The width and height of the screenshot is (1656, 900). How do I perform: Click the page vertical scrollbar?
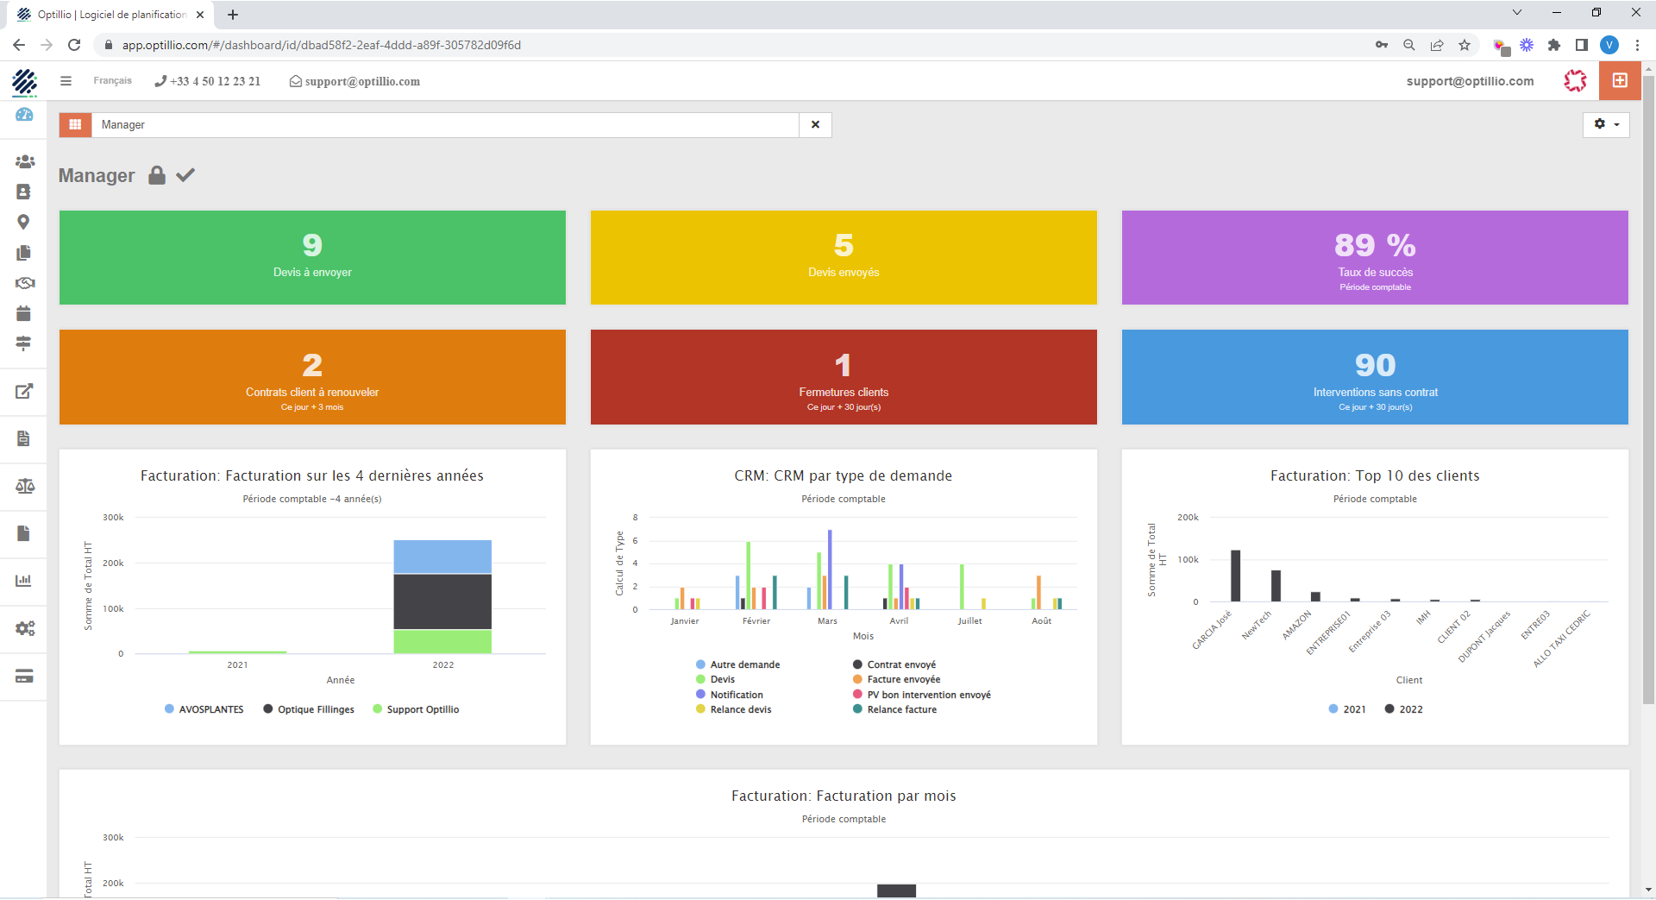click(x=1648, y=390)
